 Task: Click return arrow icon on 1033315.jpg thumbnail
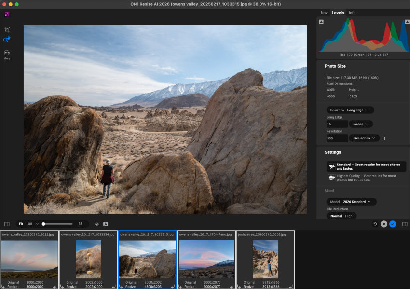click(x=173, y=287)
